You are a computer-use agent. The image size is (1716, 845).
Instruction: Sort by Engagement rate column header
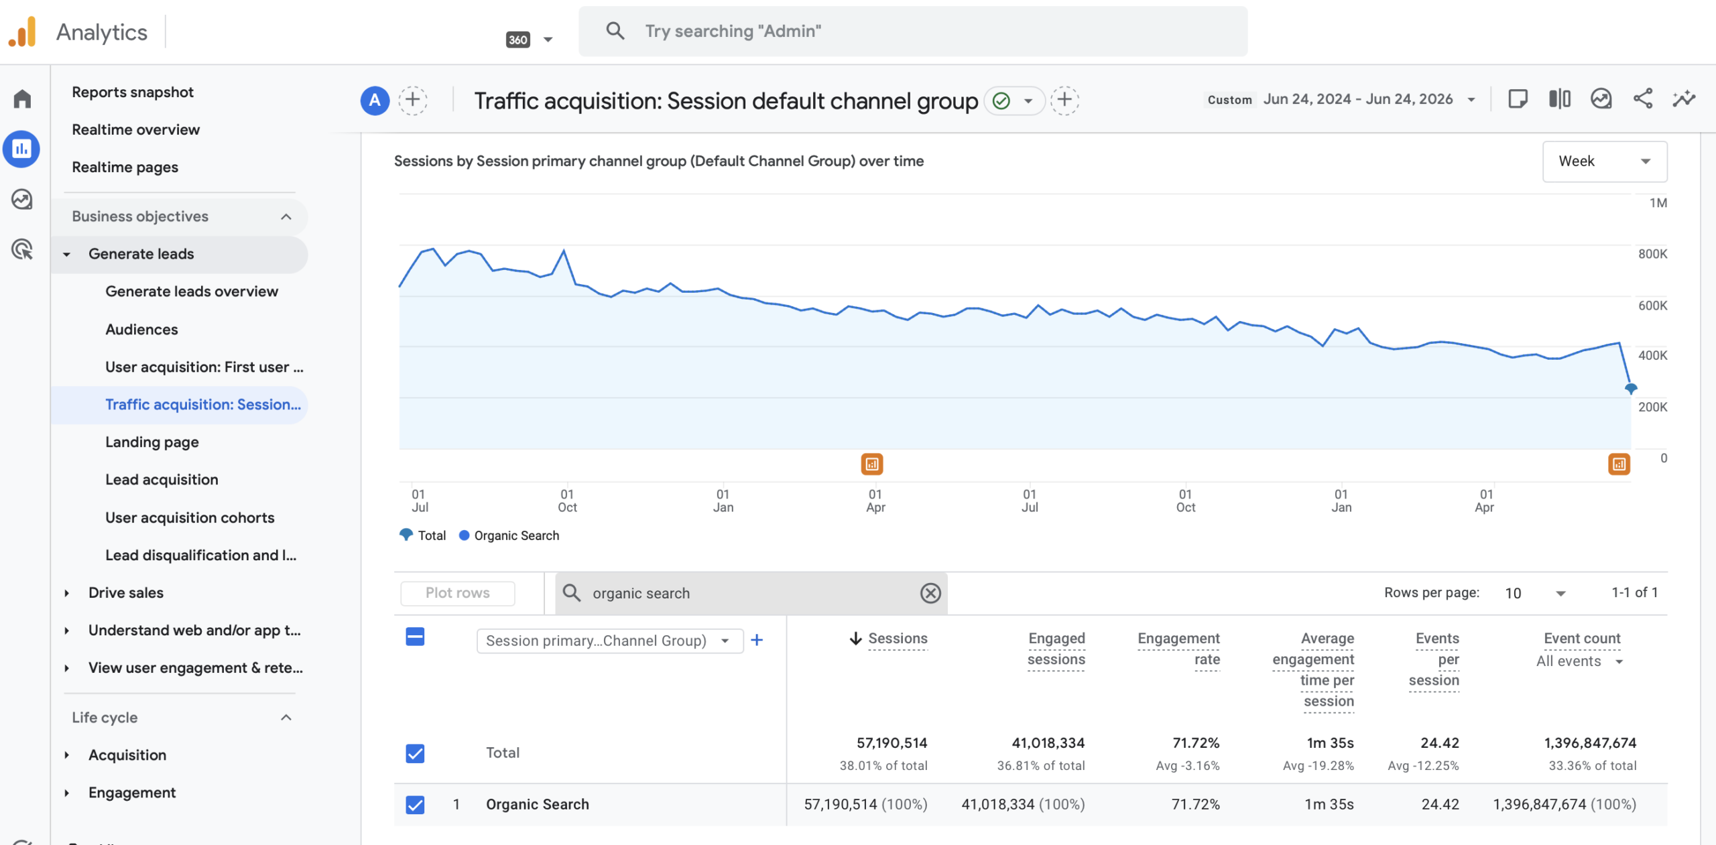tap(1178, 649)
